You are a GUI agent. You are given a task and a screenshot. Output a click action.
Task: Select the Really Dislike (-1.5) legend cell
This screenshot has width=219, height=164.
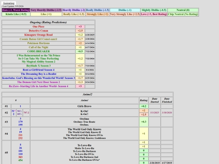point(98,10)
